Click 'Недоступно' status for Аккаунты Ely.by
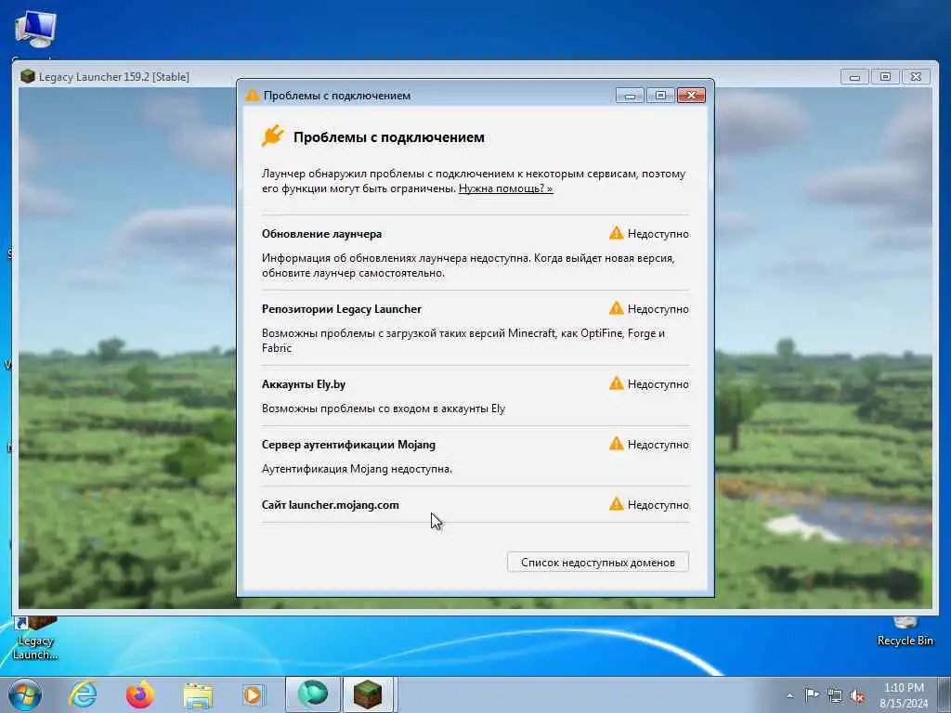This screenshot has width=951, height=713. point(658,384)
